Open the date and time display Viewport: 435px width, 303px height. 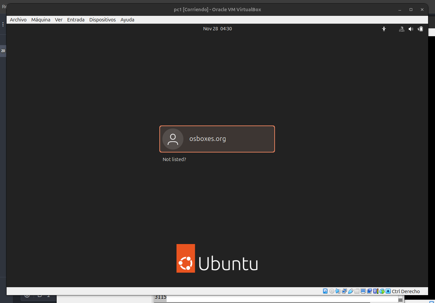point(217,29)
